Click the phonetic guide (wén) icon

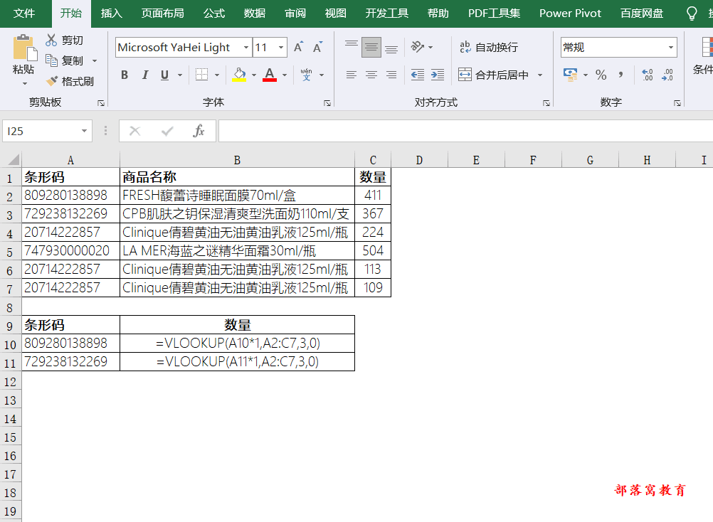307,75
